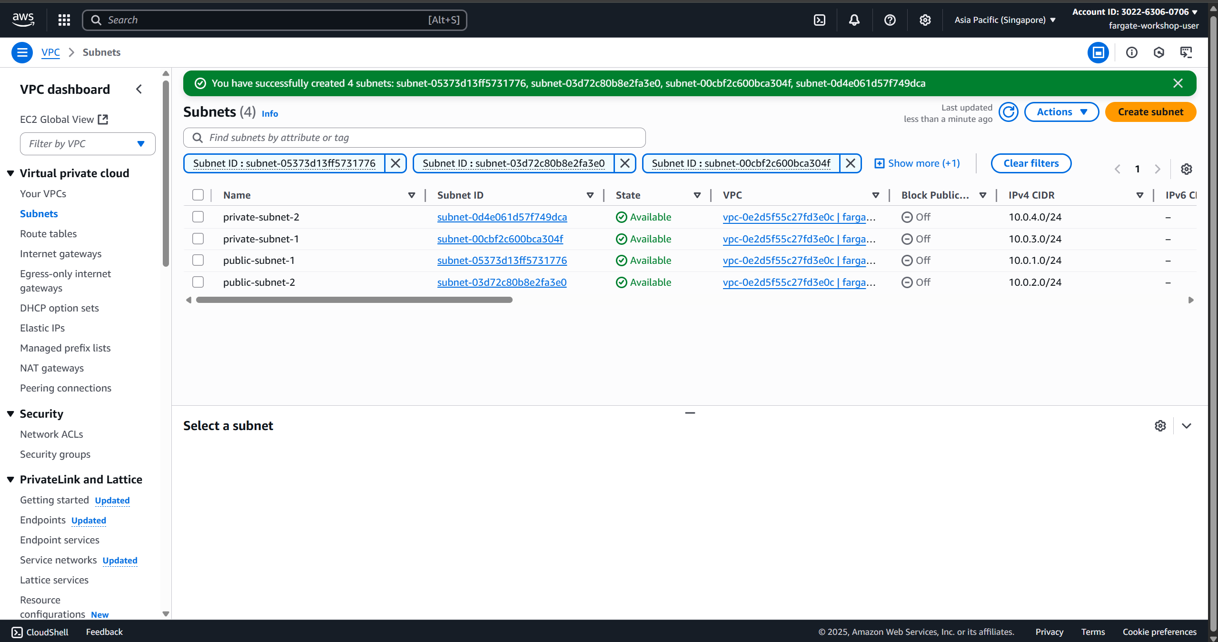This screenshot has height=642, width=1218.
Task: Open details panel settings gear
Action: 1160,426
